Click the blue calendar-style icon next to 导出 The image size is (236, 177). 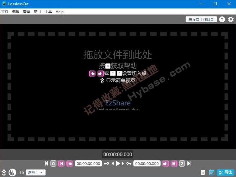click(x=212, y=172)
